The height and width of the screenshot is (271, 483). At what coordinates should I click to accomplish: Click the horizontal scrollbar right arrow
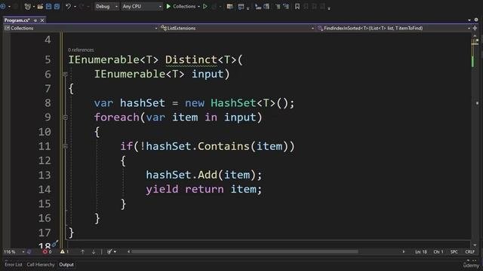pos(404,251)
